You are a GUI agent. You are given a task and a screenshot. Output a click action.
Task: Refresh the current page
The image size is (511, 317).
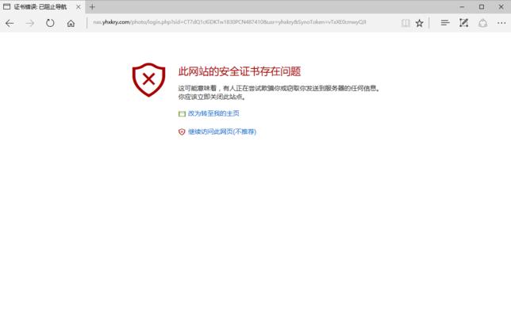[x=50, y=23]
